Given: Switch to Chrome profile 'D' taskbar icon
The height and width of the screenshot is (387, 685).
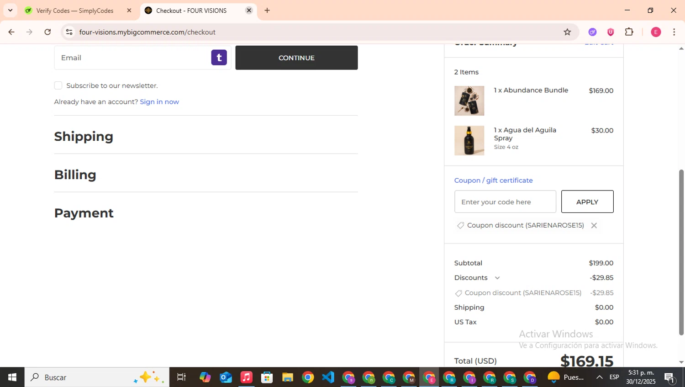Looking at the screenshot, I should [530, 377].
